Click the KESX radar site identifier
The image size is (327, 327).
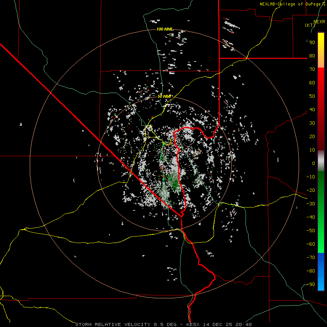coord(193,324)
